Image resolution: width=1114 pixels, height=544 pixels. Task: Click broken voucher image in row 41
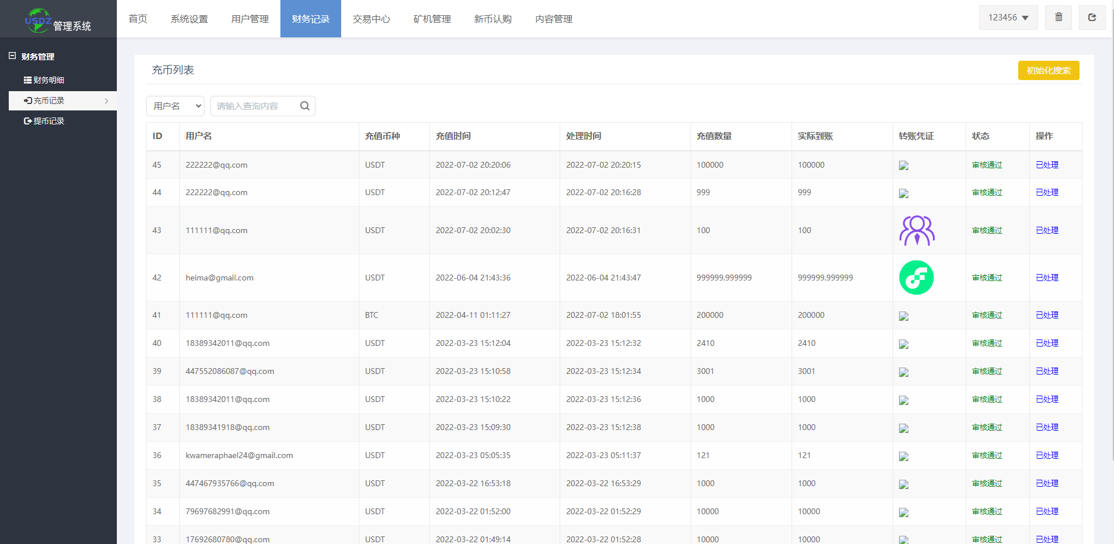point(904,316)
